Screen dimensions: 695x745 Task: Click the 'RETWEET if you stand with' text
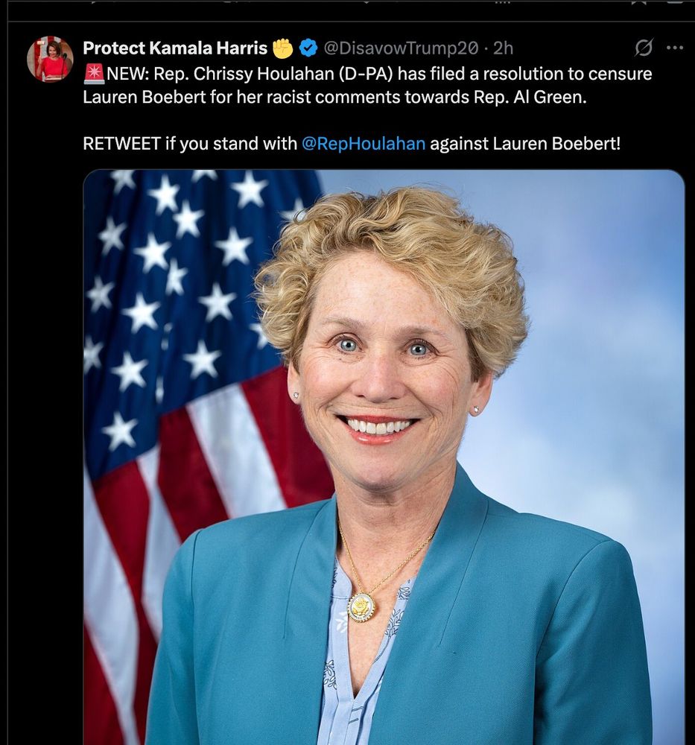(x=190, y=144)
